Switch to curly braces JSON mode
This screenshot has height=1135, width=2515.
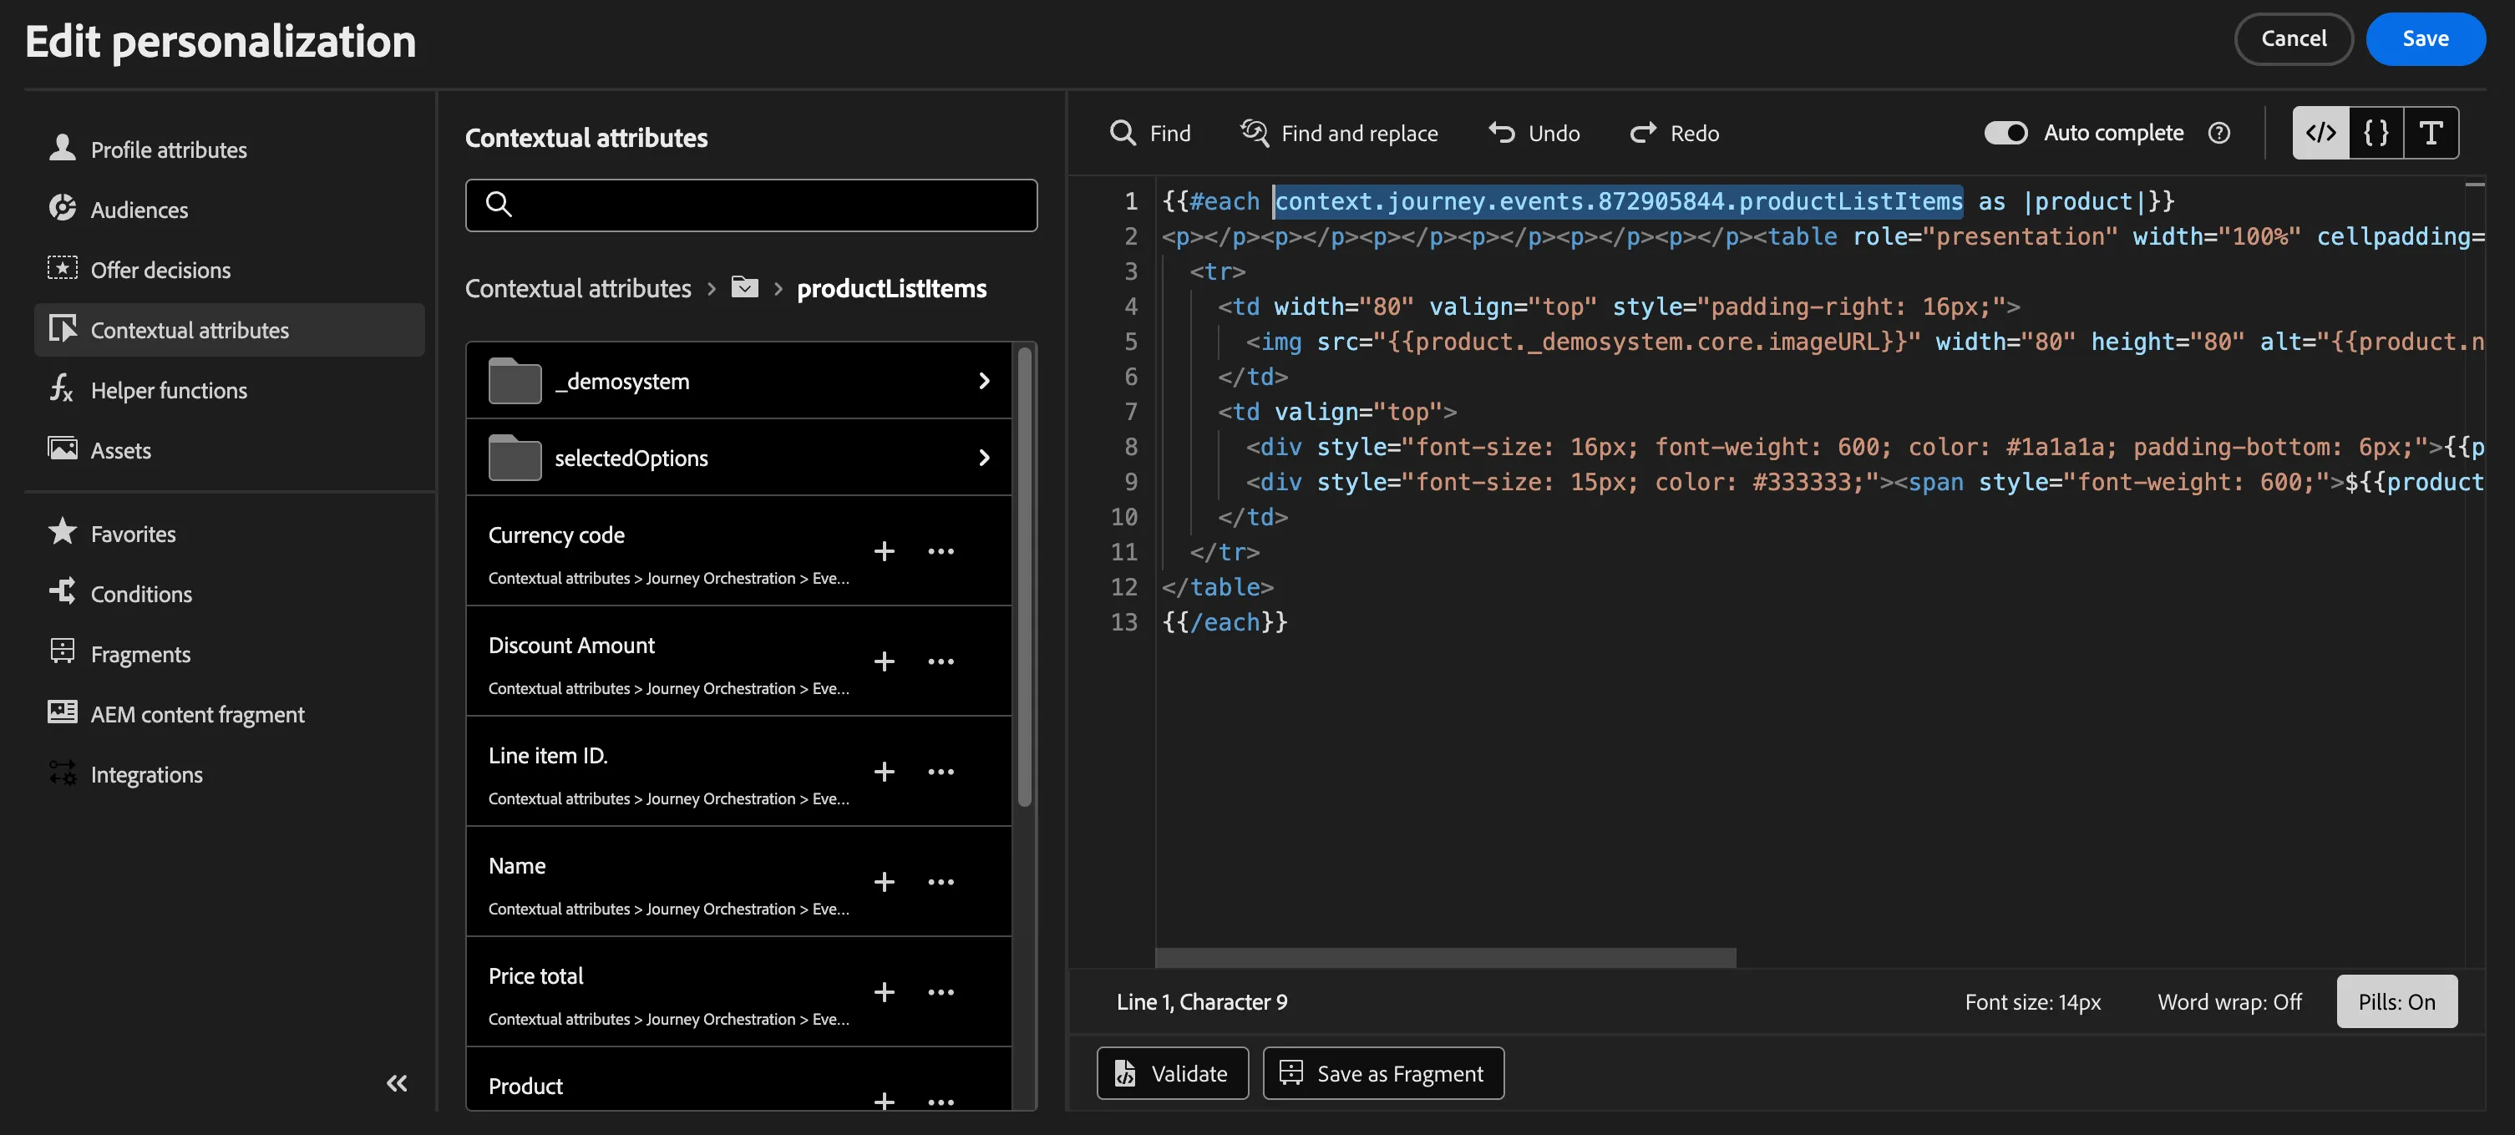pos(2376,132)
